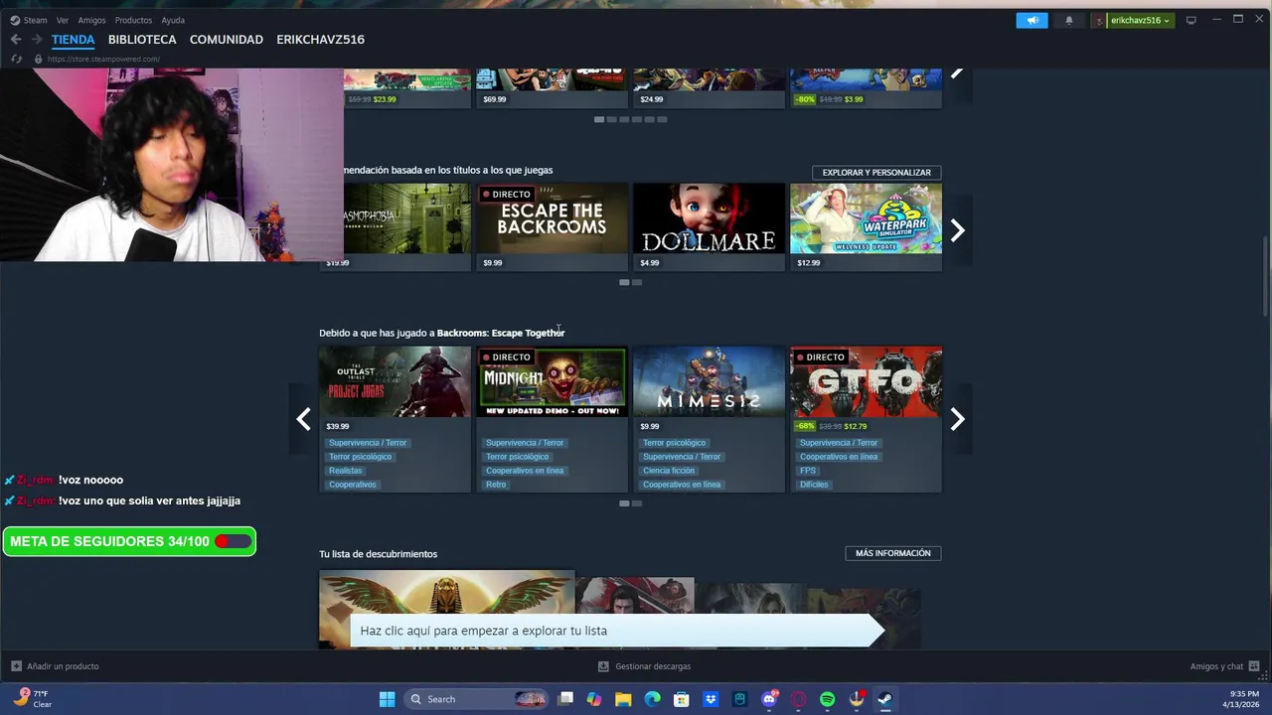1272x715 pixels.
Task: Open File Explorer from the taskbar
Action: [x=623, y=699]
